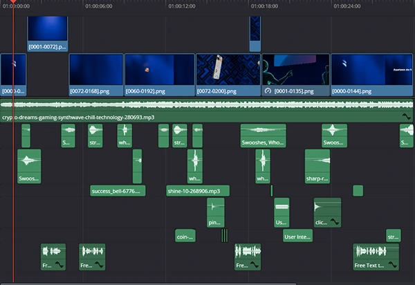
Task: Select the Swoos... clip above sharp-r... clip
Action: [x=335, y=136]
